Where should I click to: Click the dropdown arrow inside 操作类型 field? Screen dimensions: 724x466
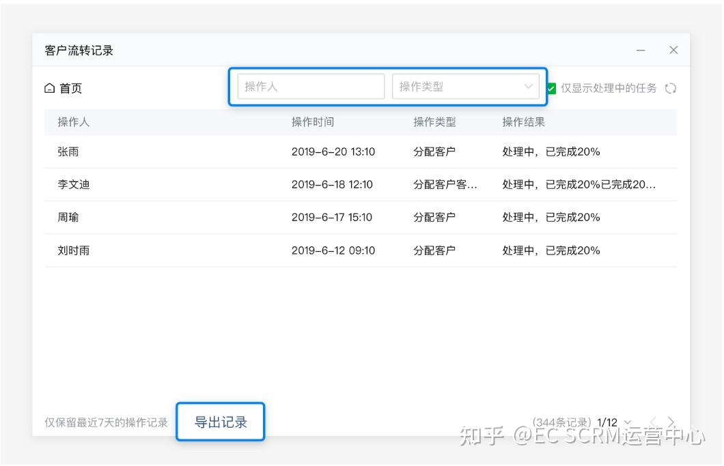[x=527, y=87]
